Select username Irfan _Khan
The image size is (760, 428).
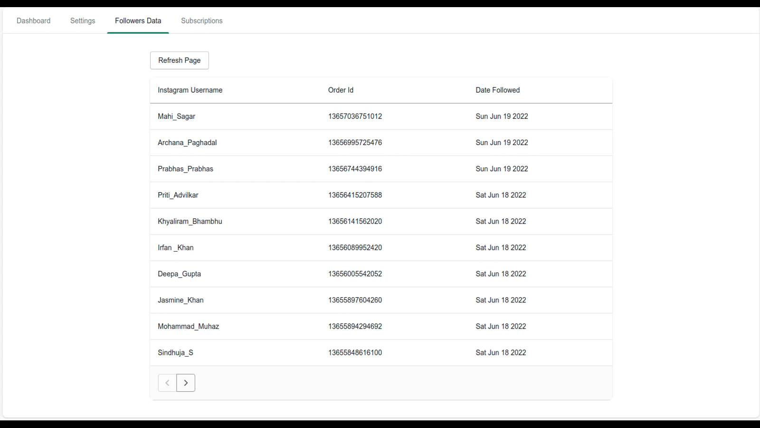tap(176, 248)
